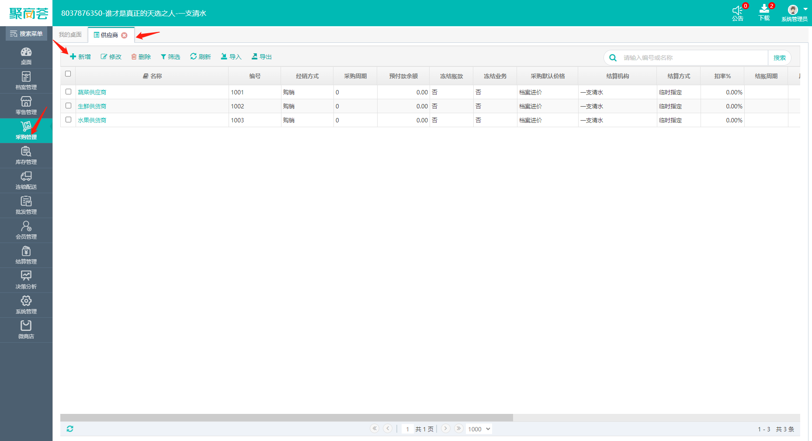
Task: Click cell with code 1001
Action: point(255,92)
